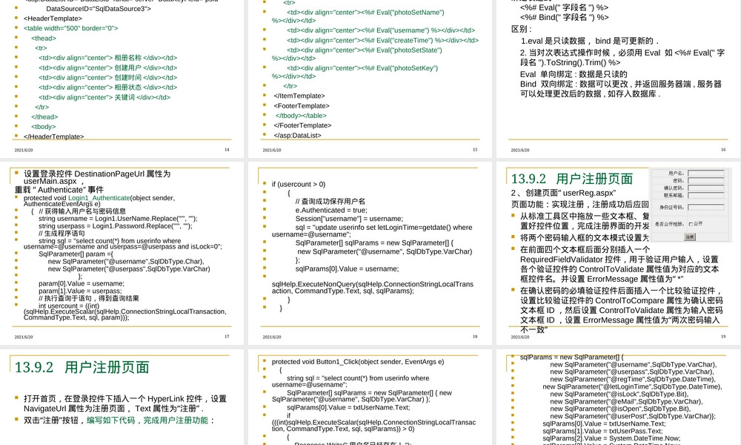
Task: Click the line containing "@regTime",SqlDbType.DateTime
Action: [x=633, y=379]
